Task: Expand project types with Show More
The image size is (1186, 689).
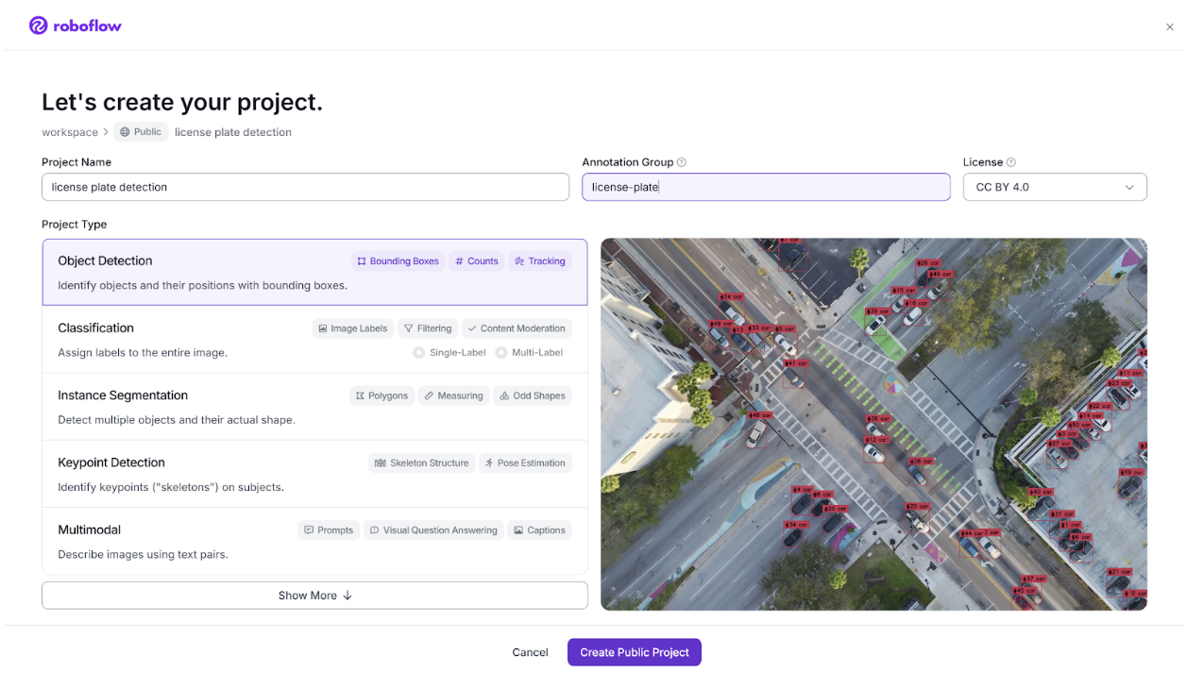Action: click(x=314, y=596)
